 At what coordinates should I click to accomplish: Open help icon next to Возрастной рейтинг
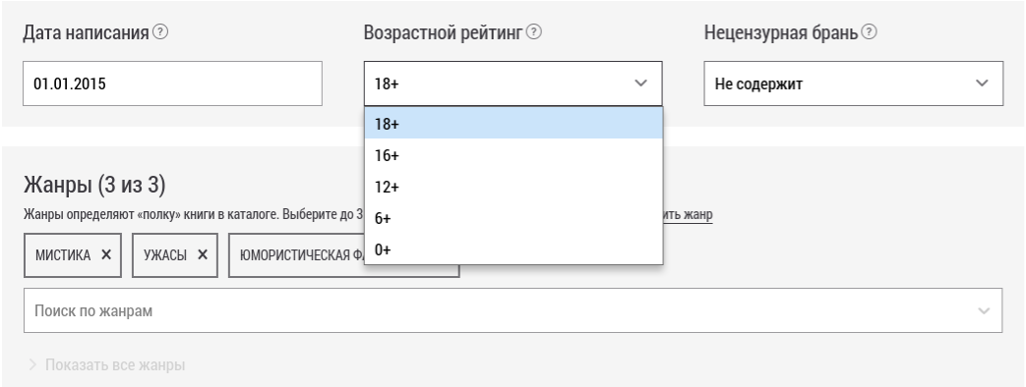pos(534,31)
